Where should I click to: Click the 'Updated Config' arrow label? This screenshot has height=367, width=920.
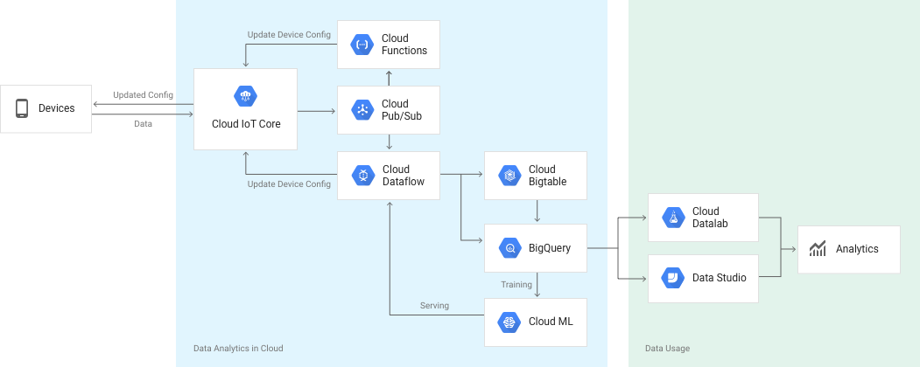[144, 95]
